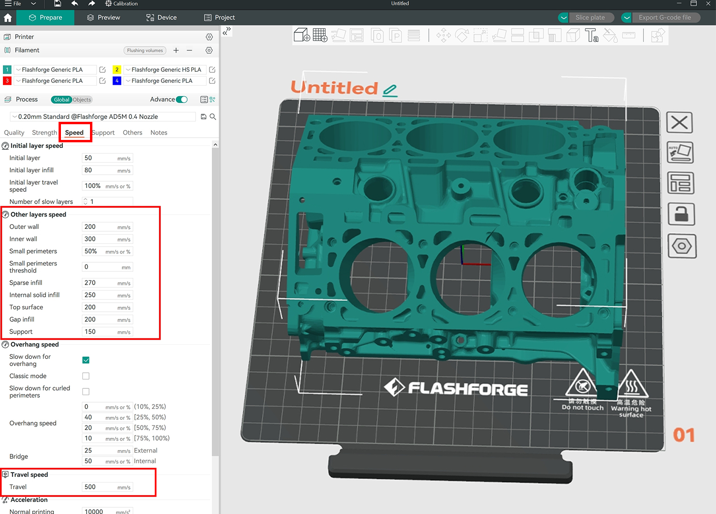
Task: Open the Others settings tab
Action: [132, 133]
